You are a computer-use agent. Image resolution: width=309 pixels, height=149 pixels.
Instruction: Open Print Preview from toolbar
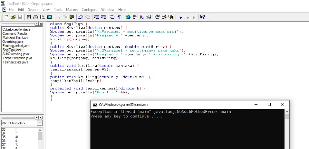pos(42,17)
